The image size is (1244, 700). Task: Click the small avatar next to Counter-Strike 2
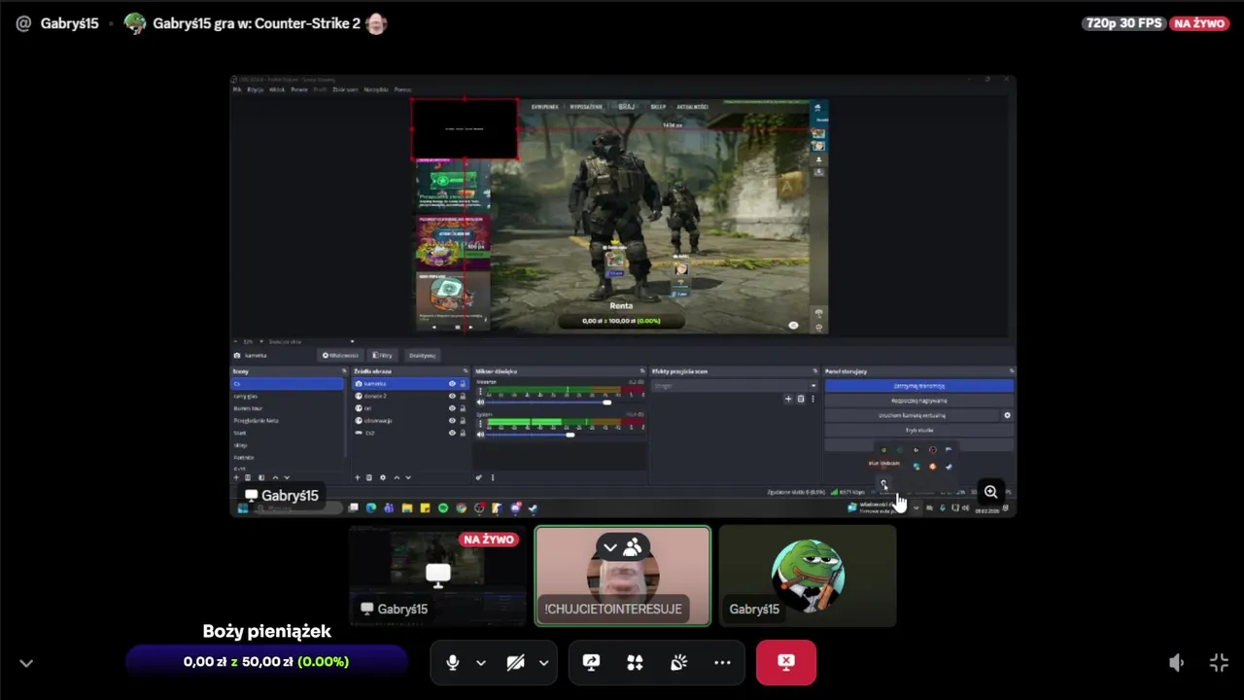click(376, 23)
